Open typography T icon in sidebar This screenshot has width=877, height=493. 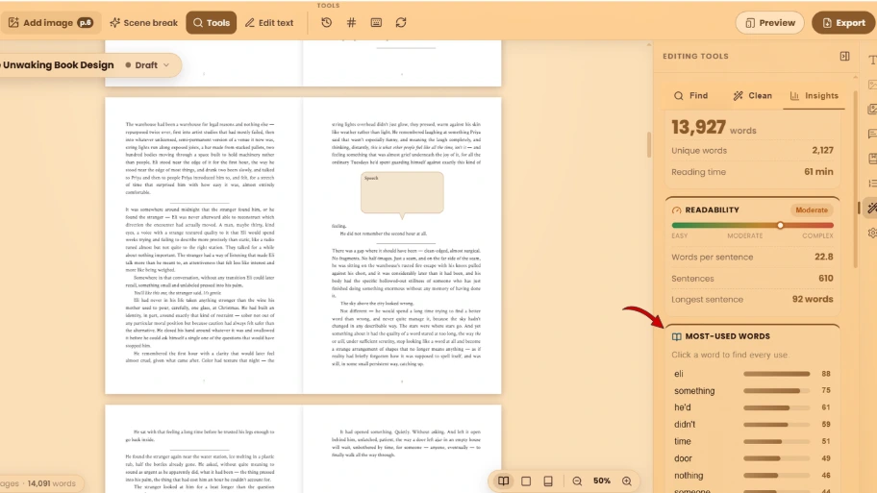[x=871, y=61]
